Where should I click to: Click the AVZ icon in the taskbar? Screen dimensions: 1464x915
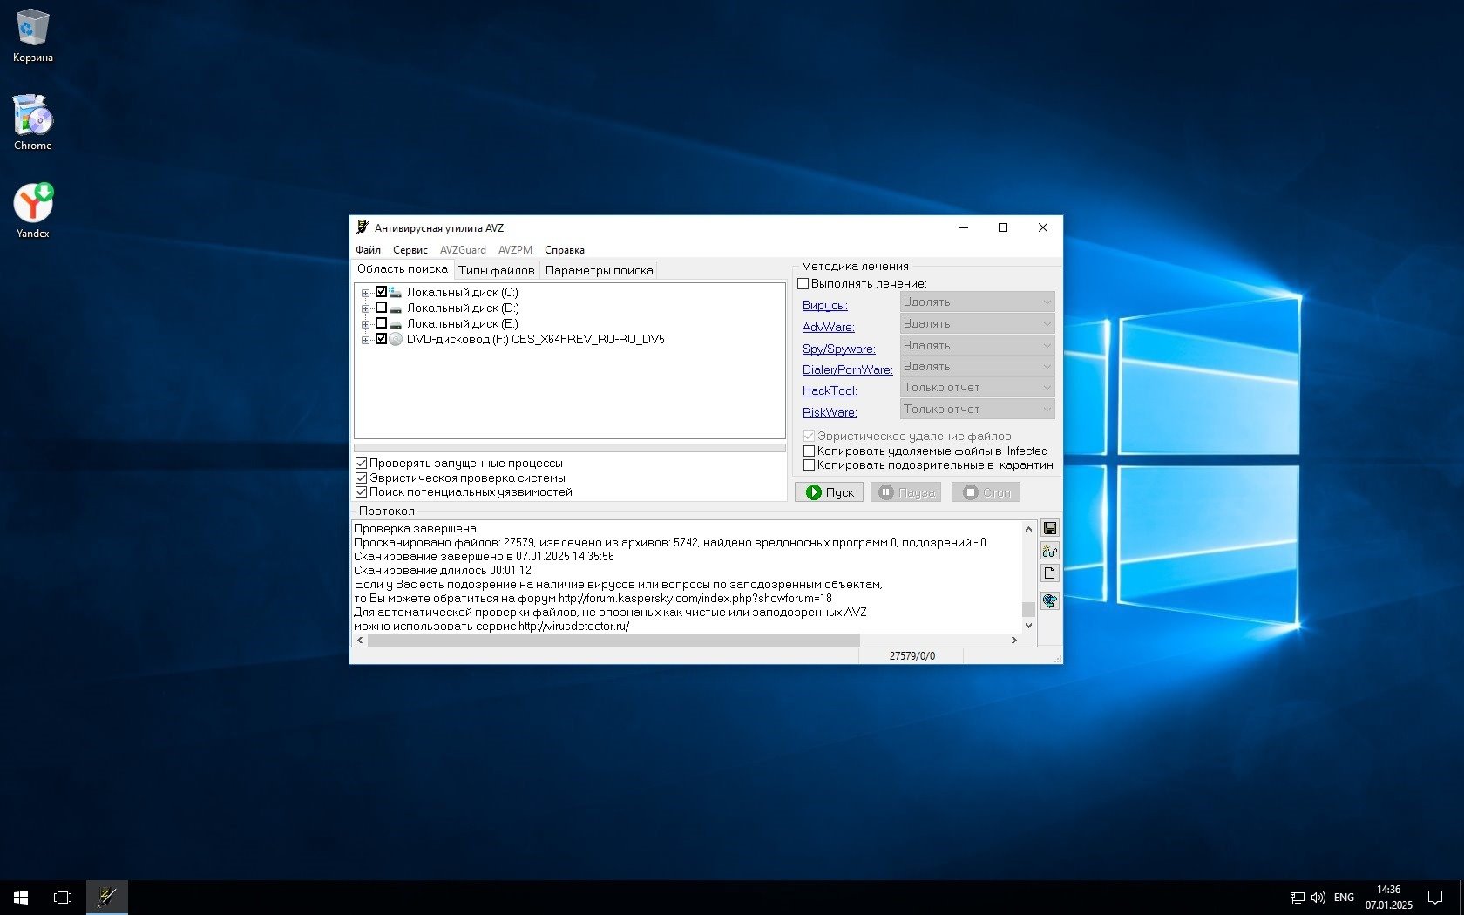point(107,897)
